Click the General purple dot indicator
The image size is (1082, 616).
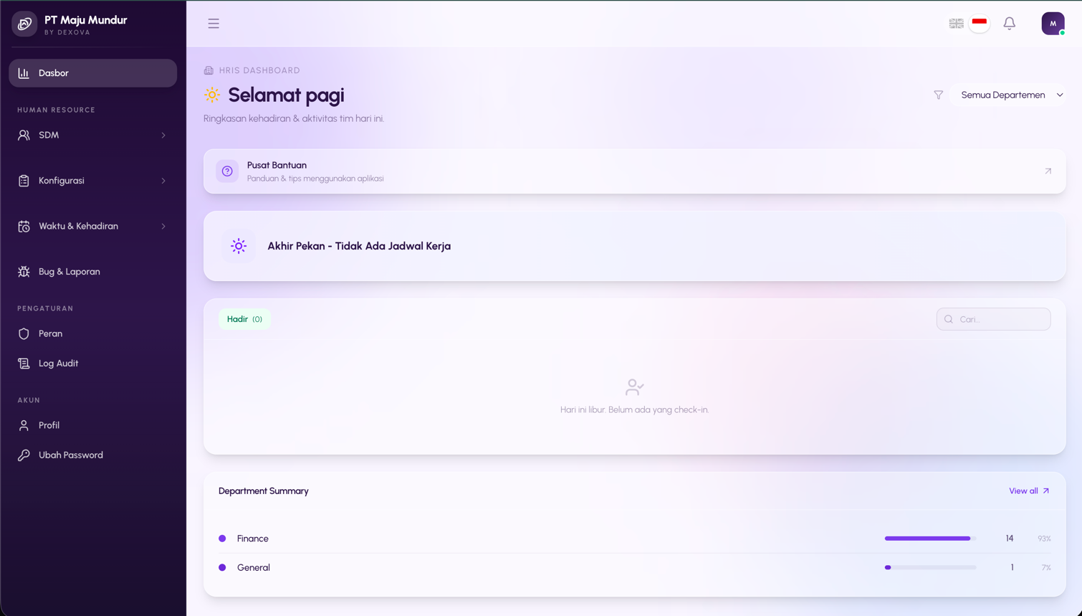(222, 567)
